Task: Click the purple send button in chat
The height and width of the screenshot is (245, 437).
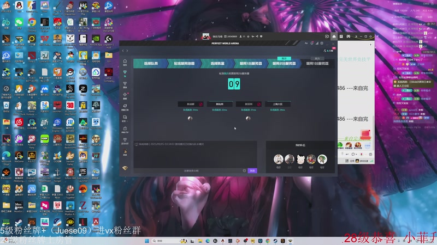Action: [x=252, y=170]
